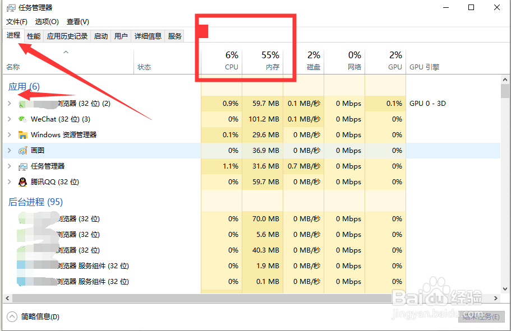The width and height of the screenshot is (511, 331).
Task: Switch to the 用户 tab
Action: pos(121,36)
